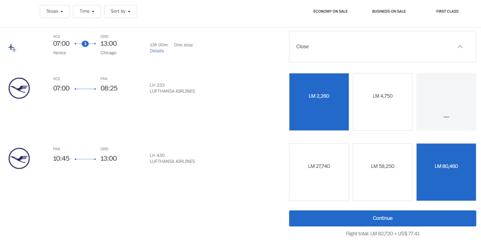Collapse the fare panel using the chevron

click(x=460, y=46)
